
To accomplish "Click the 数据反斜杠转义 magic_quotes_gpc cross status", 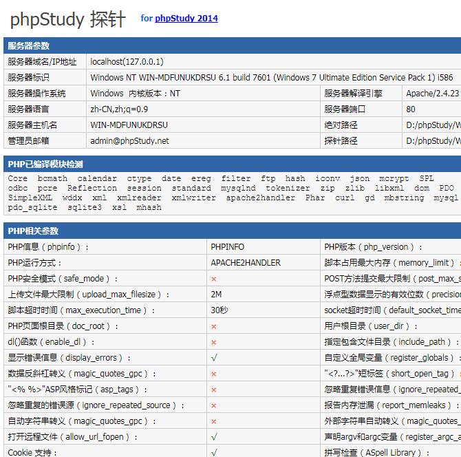I will (x=214, y=374).
